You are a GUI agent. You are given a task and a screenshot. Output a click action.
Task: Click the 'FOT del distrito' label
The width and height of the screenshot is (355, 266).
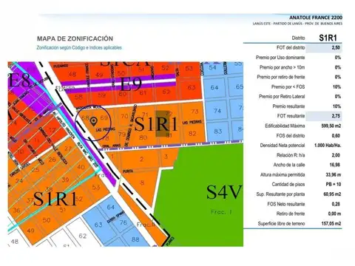point(291,47)
